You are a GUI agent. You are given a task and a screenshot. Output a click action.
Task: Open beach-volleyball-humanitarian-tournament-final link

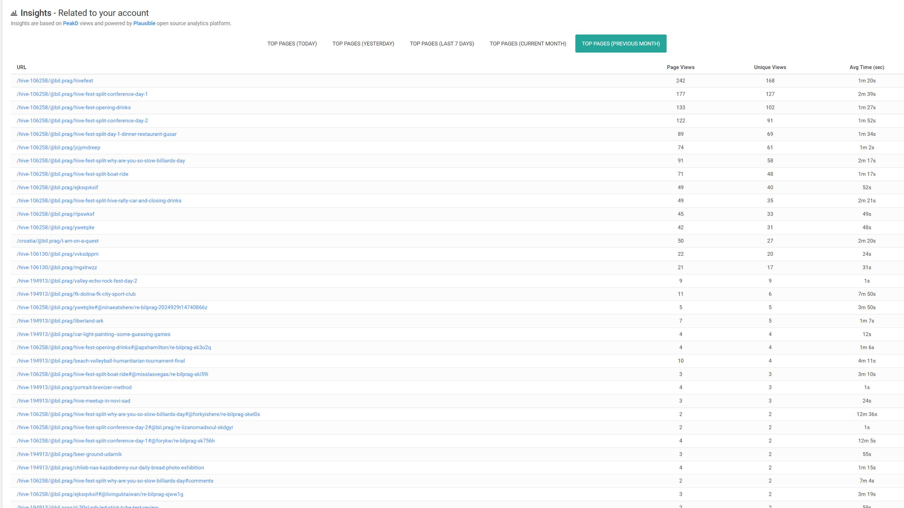(x=101, y=361)
